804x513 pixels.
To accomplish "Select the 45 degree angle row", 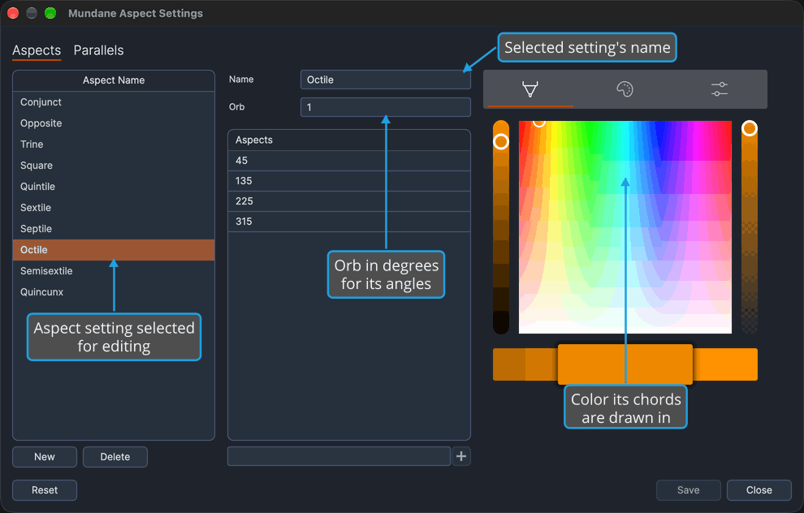I will tap(348, 161).
